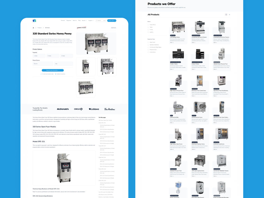This screenshot has height=198, width=264.
Task: Check the LightFry brand filter
Action: [148, 32]
